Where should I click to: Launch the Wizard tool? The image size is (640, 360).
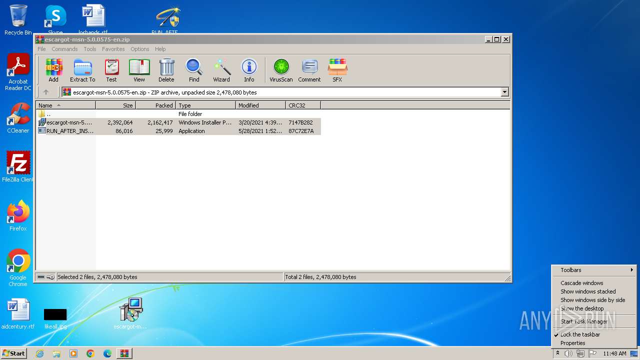pos(221,70)
